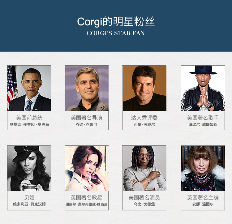
Task: Select the name text 乔治·克鲁尼
Action: click(x=87, y=125)
